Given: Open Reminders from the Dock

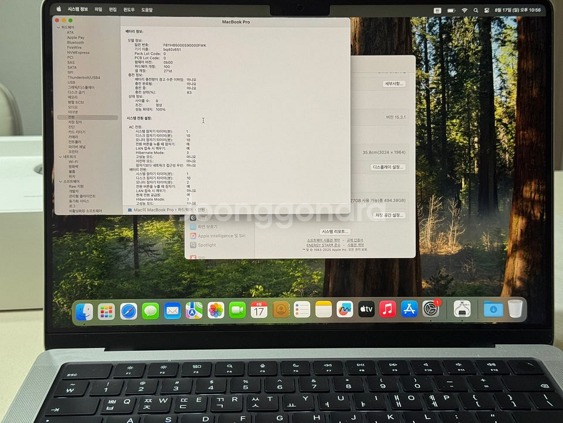Looking at the screenshot, I should pos(302,310).
